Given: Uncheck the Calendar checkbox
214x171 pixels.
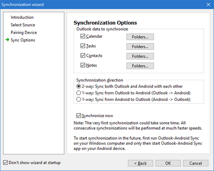Looking at the screenshot, I should tap(83, 36).
